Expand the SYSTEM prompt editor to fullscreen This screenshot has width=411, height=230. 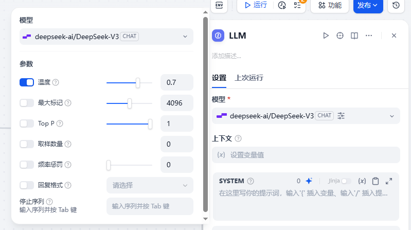389,181
